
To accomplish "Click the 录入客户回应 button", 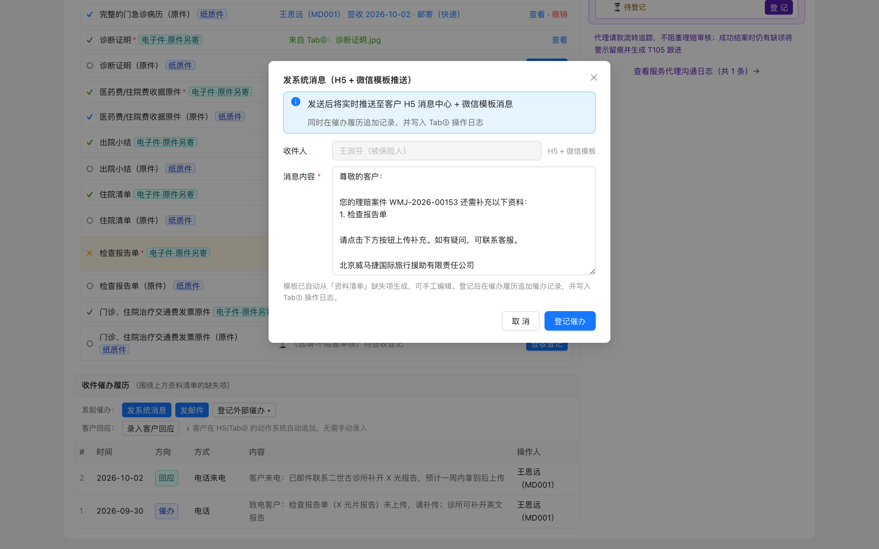I will click(151, 429).
